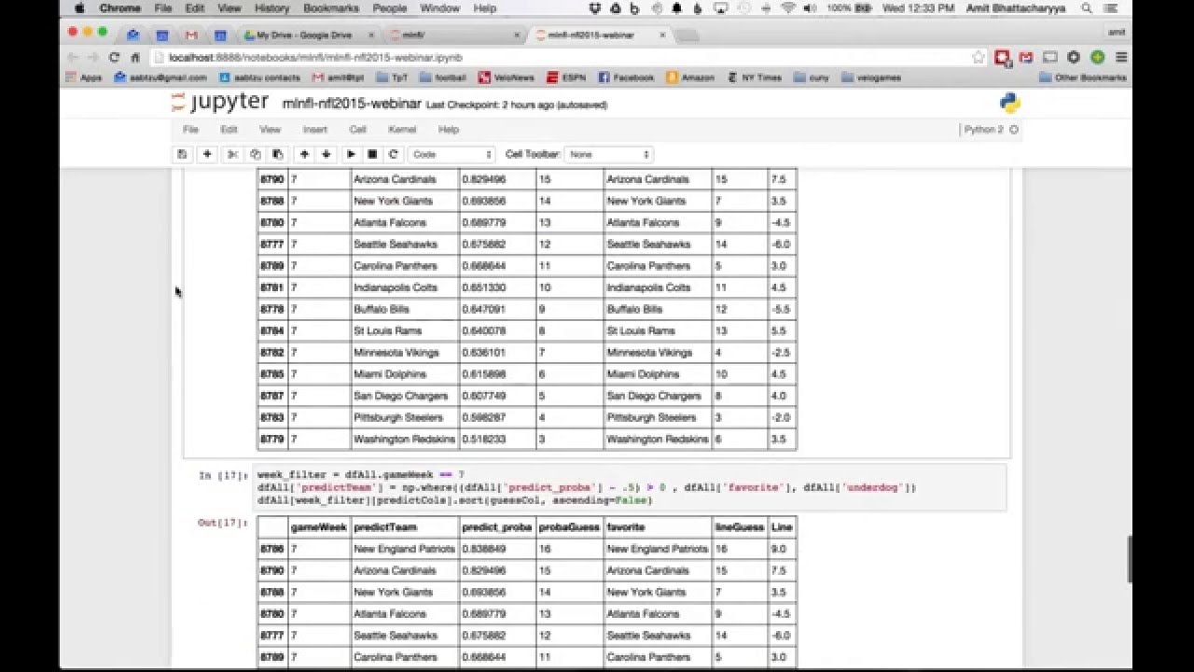Click the Jupyter logo
1194x672 pixels.
(x=220, y=103)
